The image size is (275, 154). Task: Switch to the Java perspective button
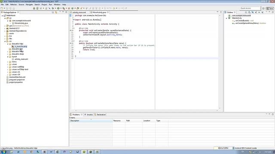(x=270, y=8)
